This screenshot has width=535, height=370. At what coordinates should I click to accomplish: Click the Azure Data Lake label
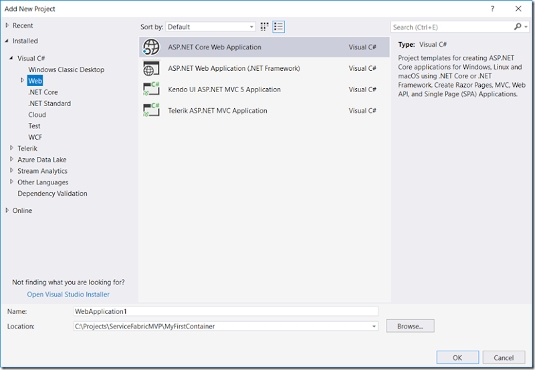click(x=42, y=160)
